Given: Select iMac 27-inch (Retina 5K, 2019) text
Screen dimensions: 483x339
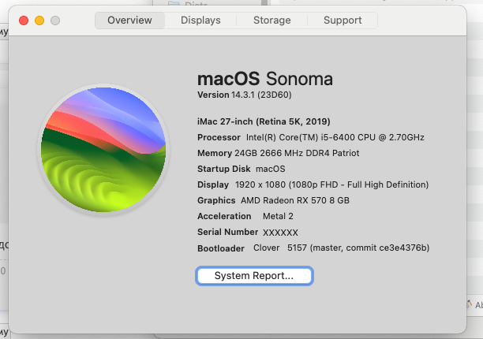Looking at the screenshot, I should point(264,121).
